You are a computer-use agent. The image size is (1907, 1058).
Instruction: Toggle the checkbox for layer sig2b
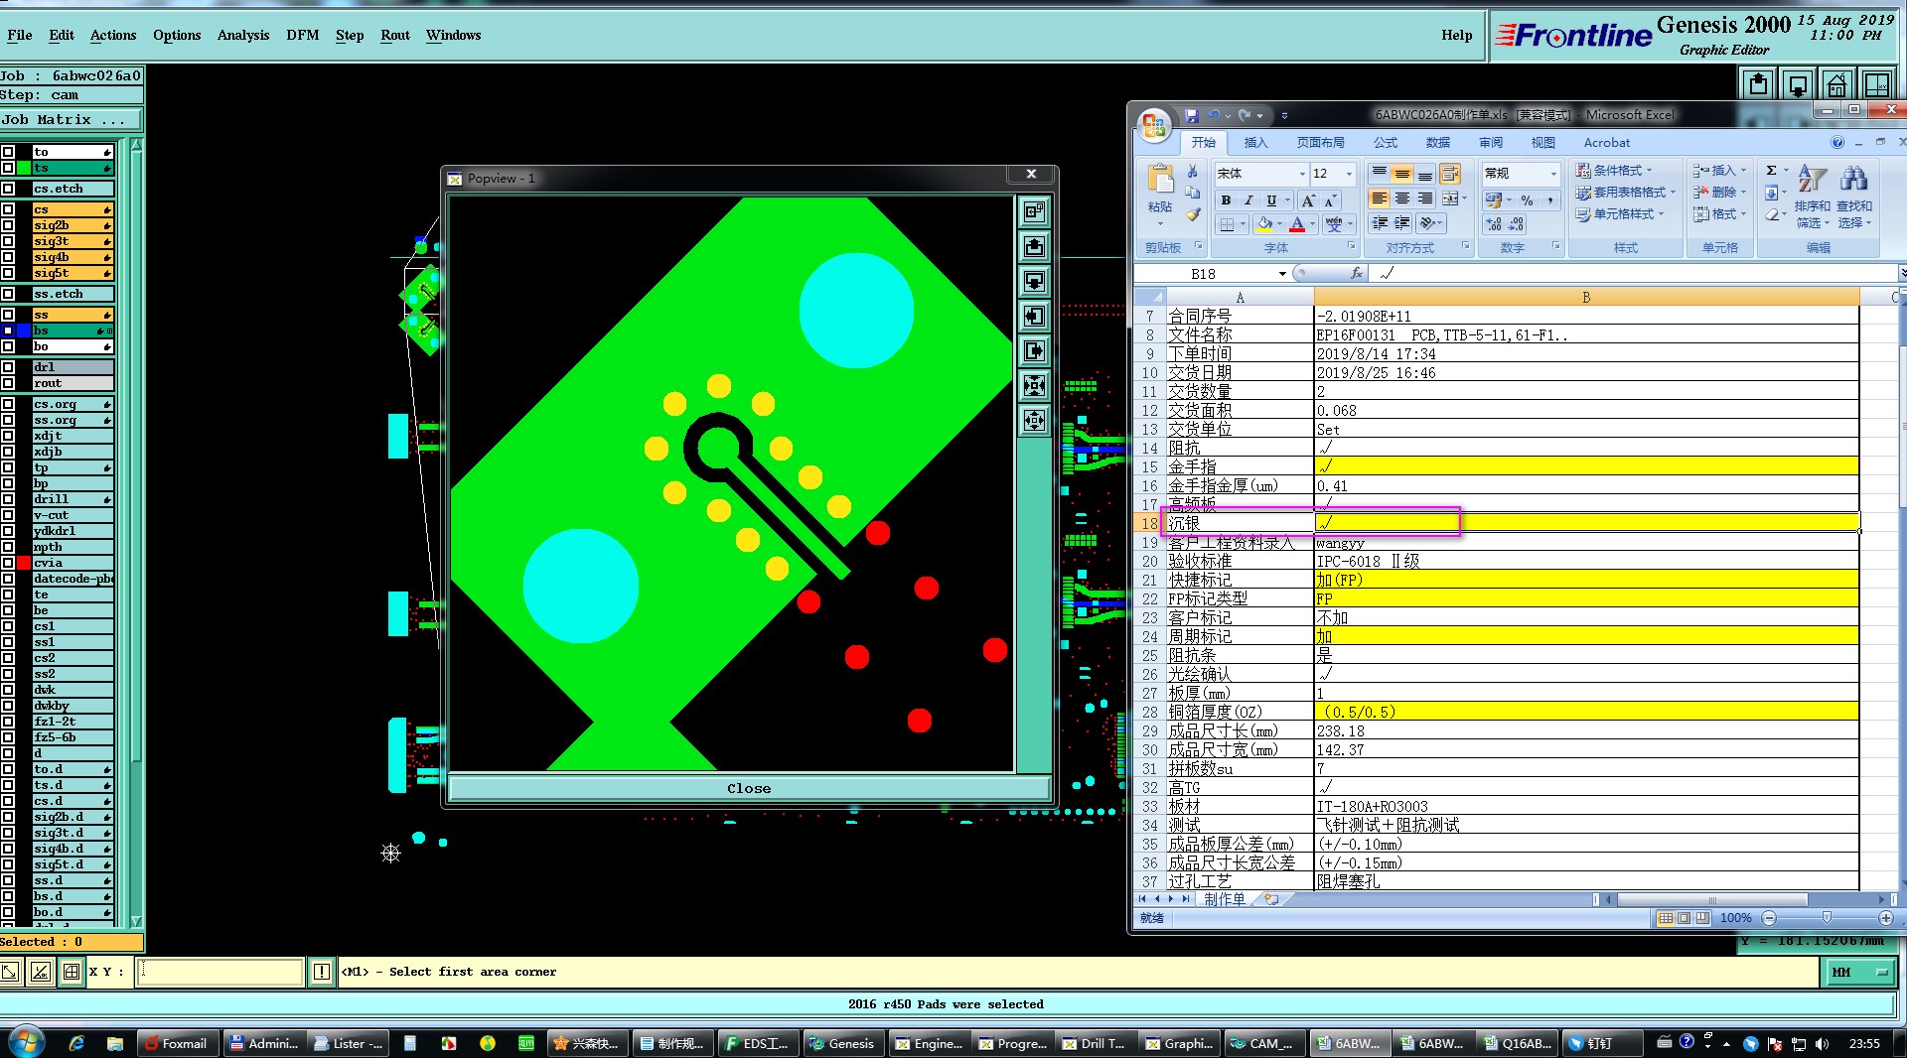click(x=8, y=225)
